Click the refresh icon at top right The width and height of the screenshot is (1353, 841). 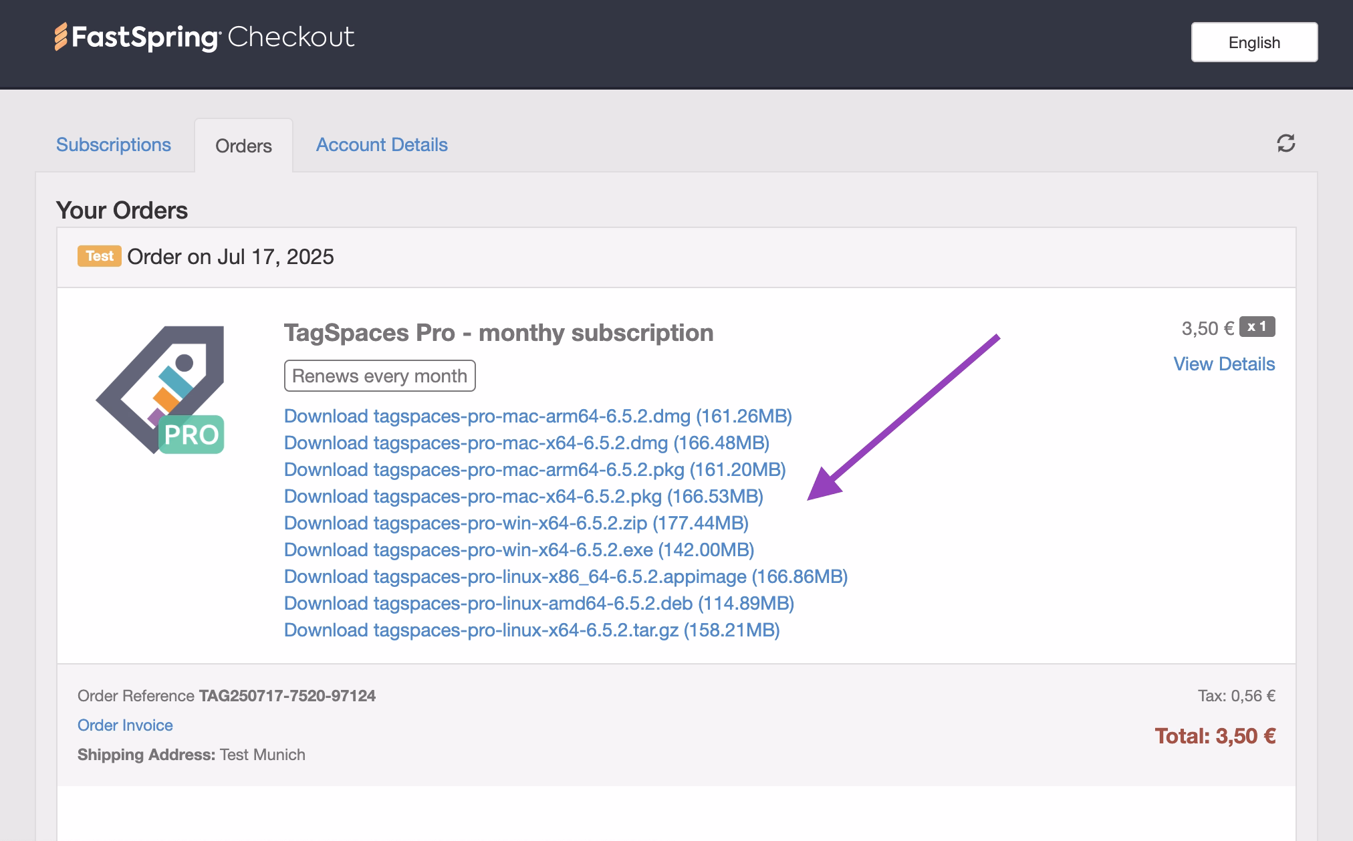pos(1285,143)
